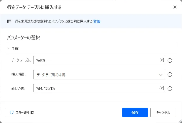
Task: Open the 挿入場所 combo box showing データ テーブルの末尾
Action: 95,75
